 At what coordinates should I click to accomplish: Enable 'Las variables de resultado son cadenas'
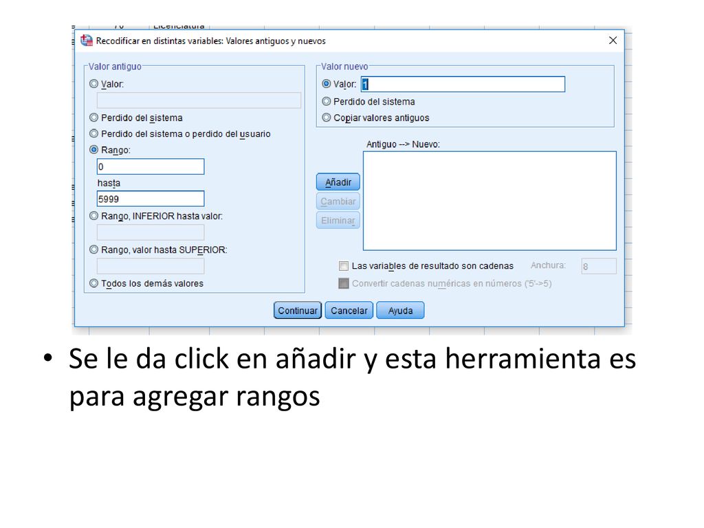pos(344,266)
